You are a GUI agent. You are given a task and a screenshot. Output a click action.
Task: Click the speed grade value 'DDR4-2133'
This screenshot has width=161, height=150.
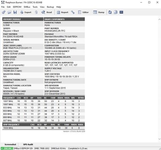point(9,59)
